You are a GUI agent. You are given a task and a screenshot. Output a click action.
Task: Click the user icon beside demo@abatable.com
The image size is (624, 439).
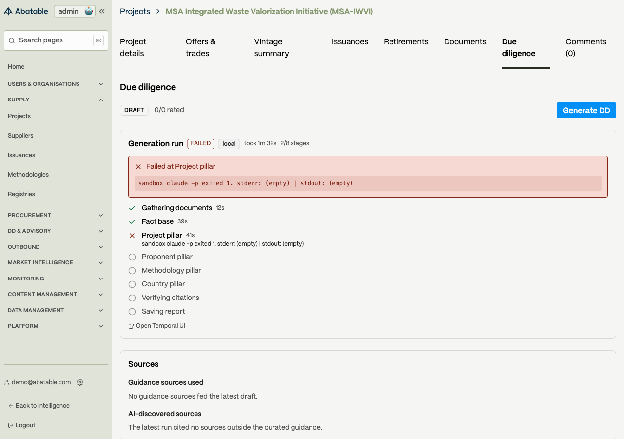point(7,382)
